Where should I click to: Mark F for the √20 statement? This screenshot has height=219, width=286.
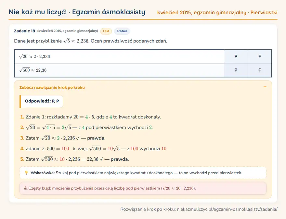pos(260,57)
